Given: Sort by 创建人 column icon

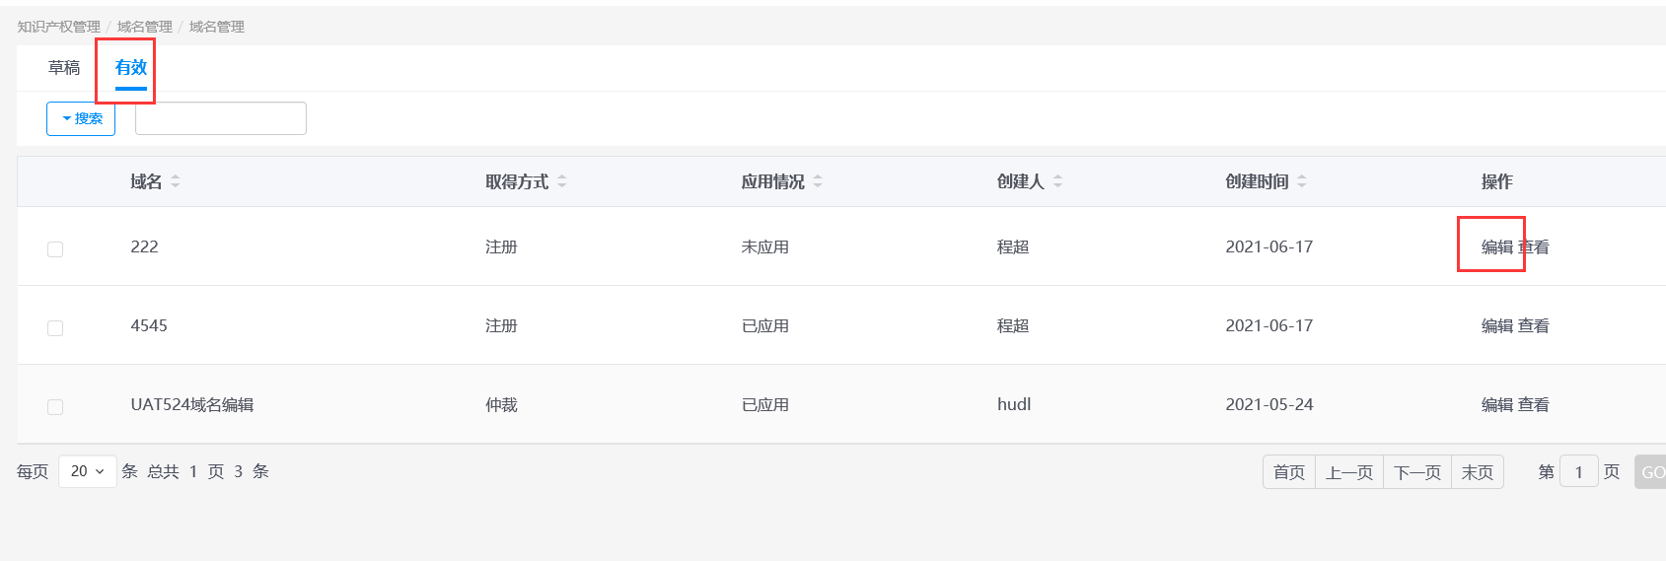Looking at the screenshot, I should (x=1058, y=181).
